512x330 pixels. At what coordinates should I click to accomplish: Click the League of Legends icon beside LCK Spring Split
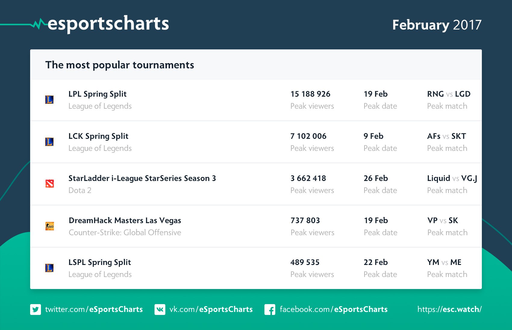(49, 142)
